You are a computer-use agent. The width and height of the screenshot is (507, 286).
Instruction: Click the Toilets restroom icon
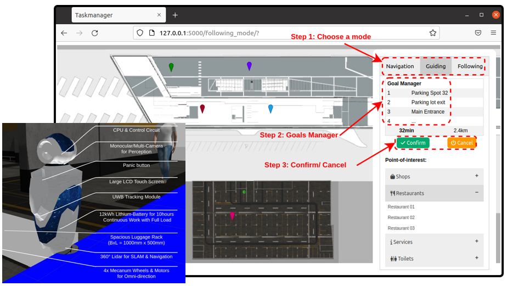coord(393,259)
